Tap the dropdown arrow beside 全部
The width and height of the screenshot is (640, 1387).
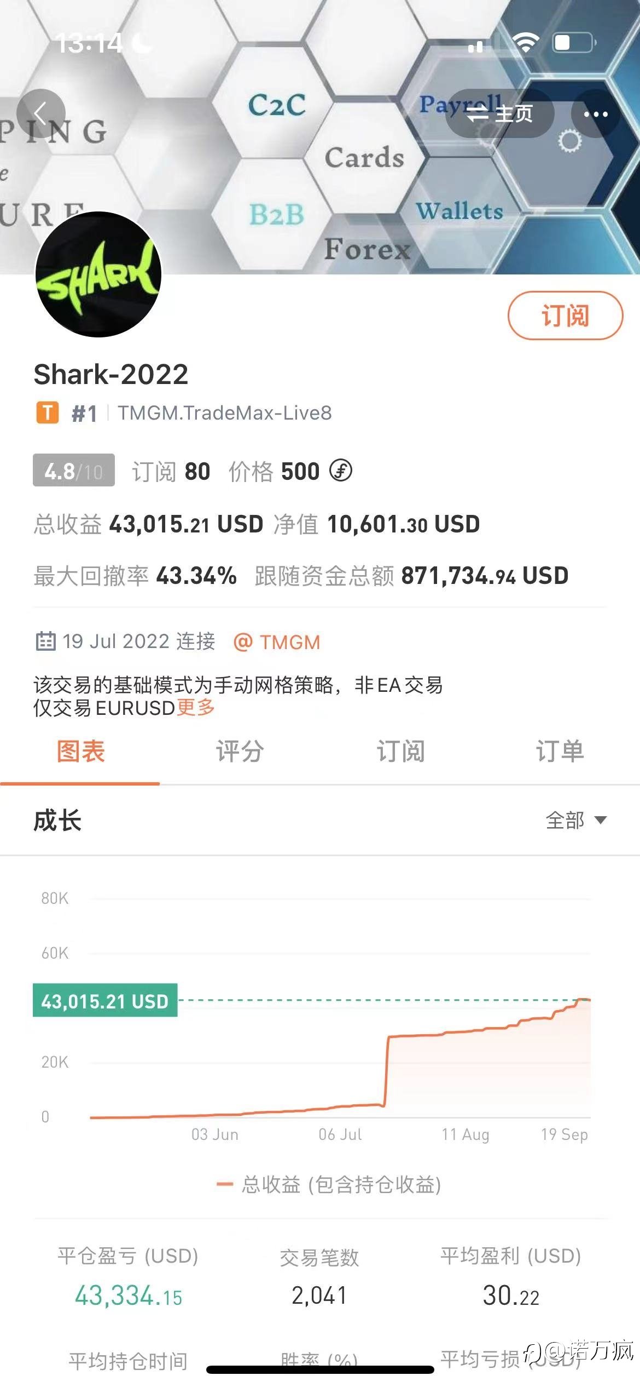tap(601, 820)
